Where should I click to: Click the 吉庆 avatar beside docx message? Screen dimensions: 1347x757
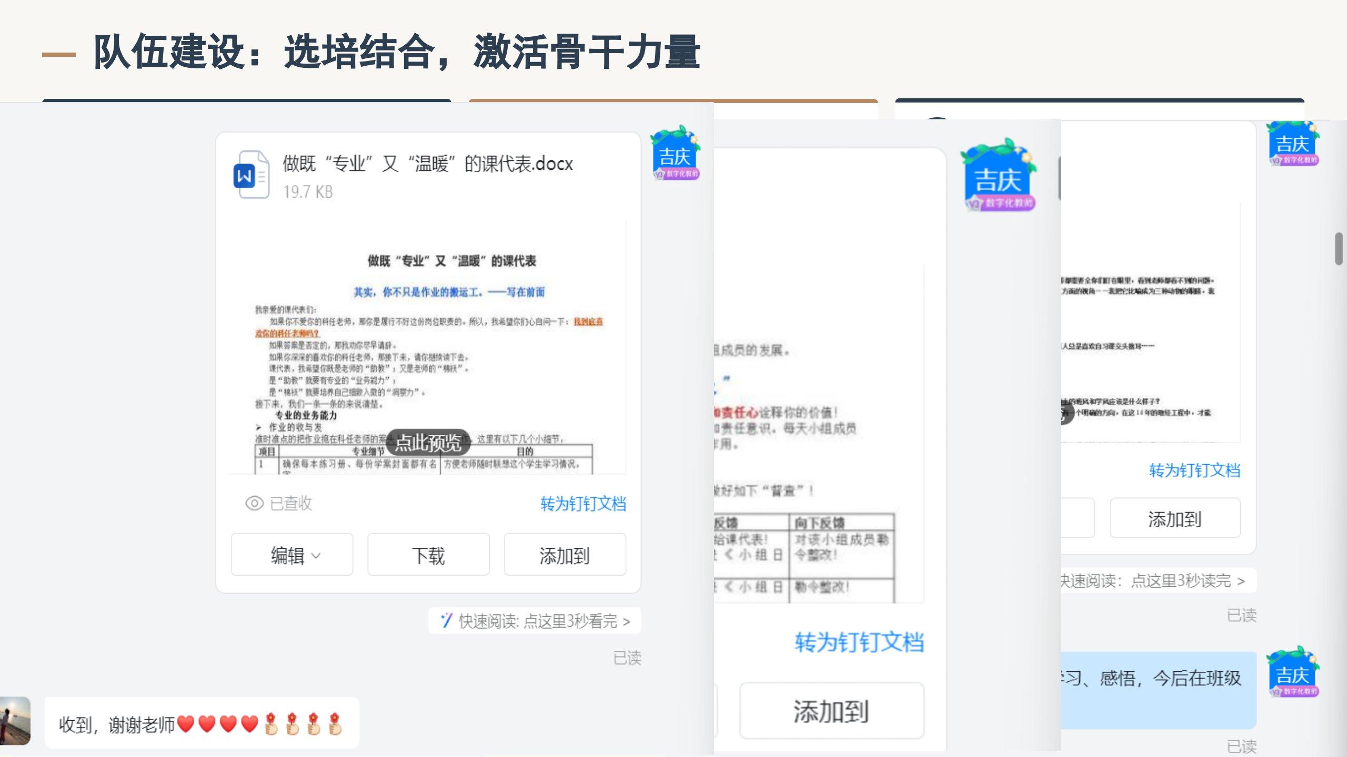click(x=675, y=153)
